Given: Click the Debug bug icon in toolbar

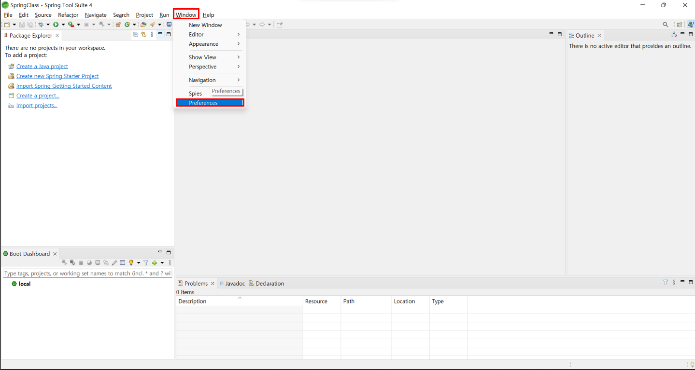Looking at the screenshot, I should tap(41, 25).
